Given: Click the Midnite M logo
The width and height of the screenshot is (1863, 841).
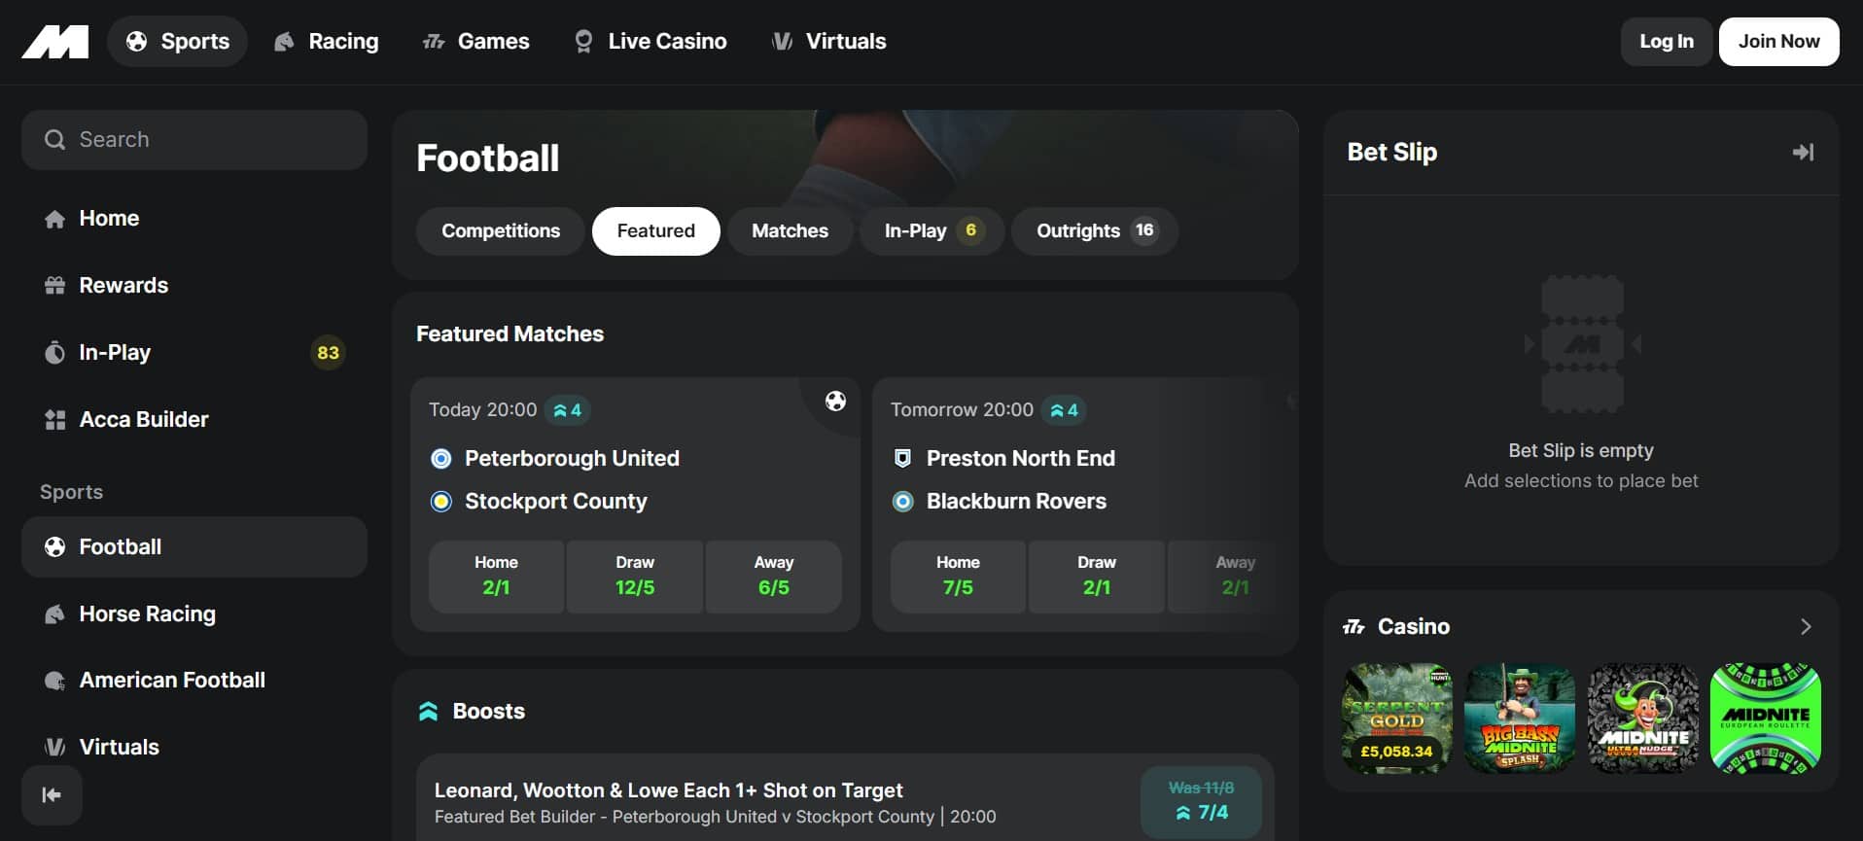Looking at the screenshot, I should pos(55,42).
